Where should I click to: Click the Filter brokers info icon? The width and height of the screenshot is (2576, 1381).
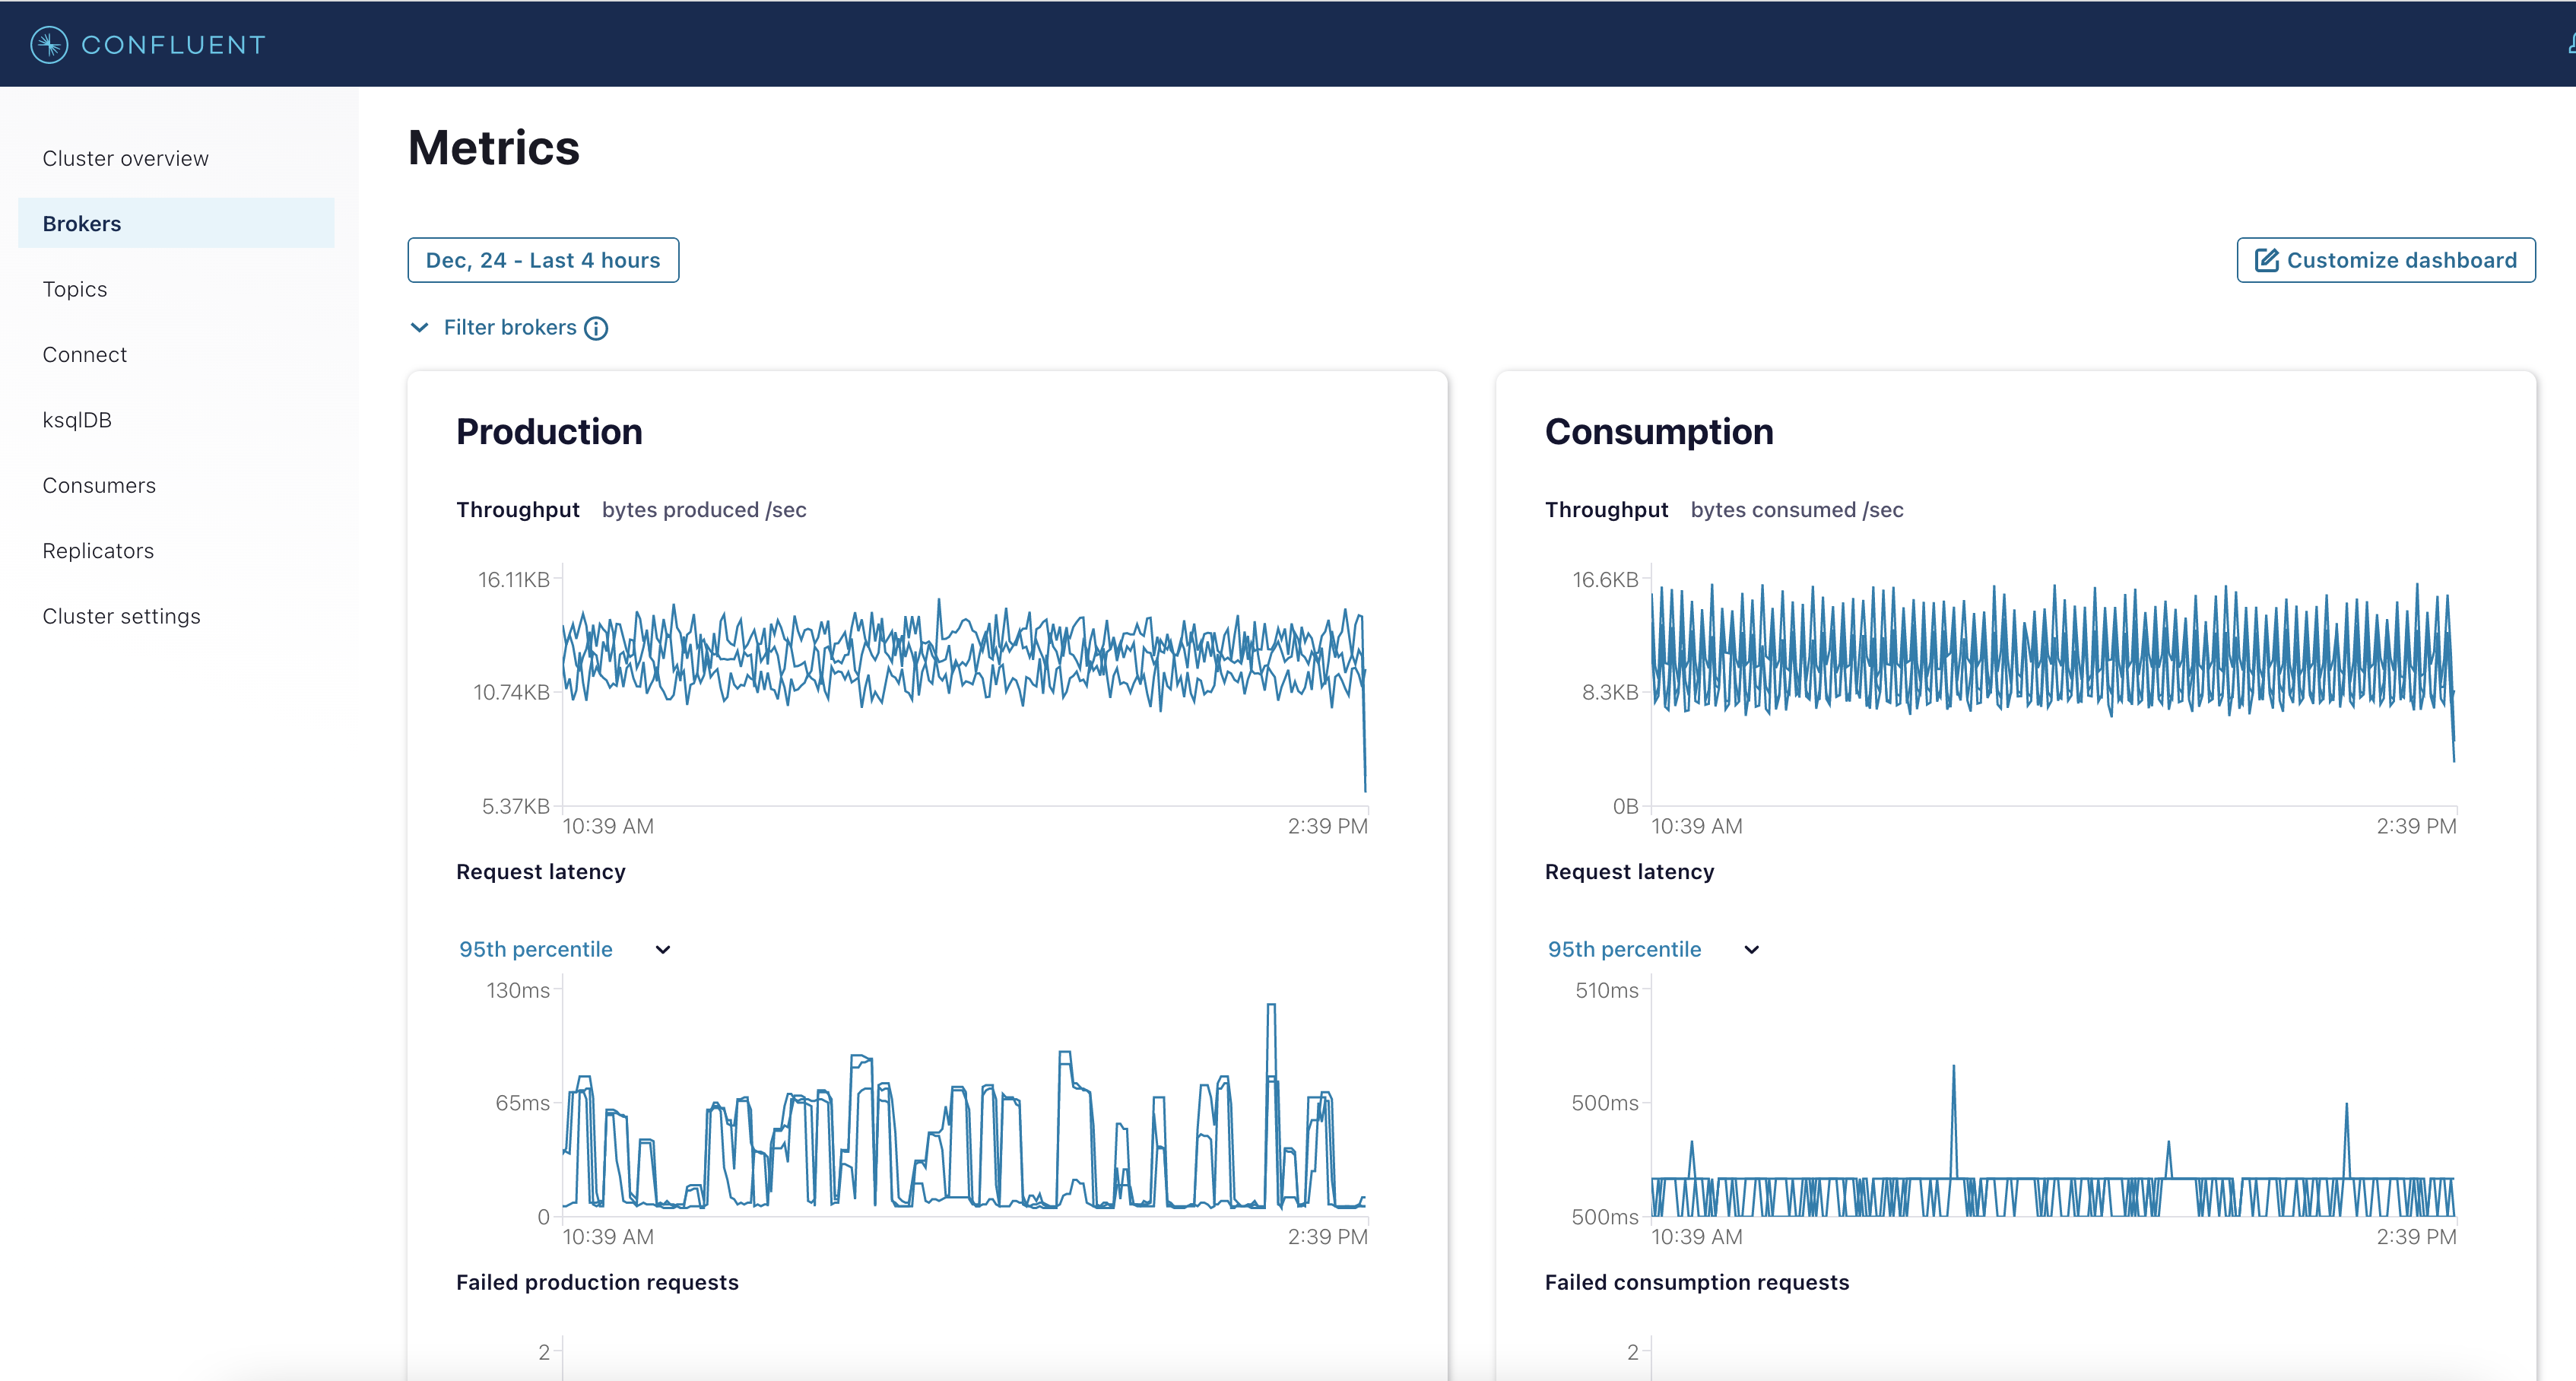(596, 328)
